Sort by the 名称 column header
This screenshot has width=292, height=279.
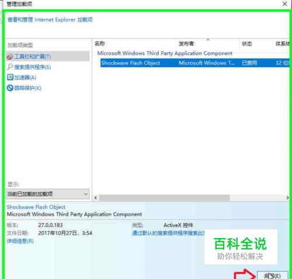pos(100,44)
